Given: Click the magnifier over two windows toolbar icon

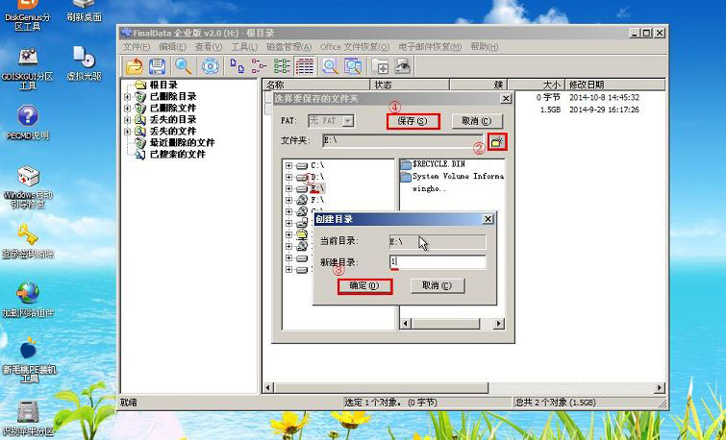Looking at the screenshot, I should coord(353,66).
